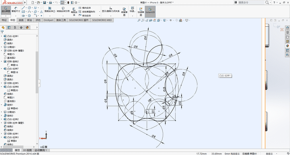This screenshot has width=290, height=155.
Task: Expand the 切除-拉伸5 tree node
Action: point(2,83)
